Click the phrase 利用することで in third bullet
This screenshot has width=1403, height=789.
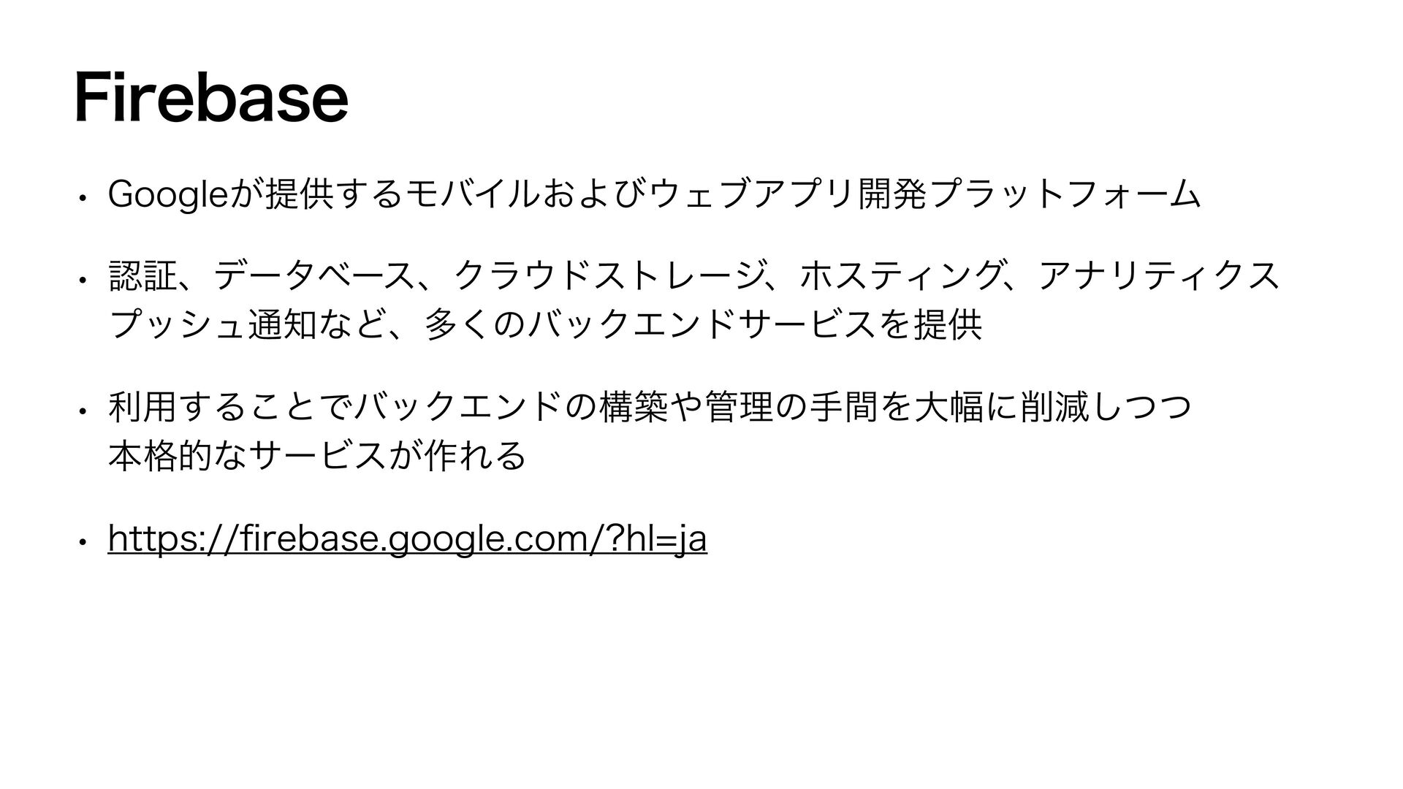click(x=229, y=408)
